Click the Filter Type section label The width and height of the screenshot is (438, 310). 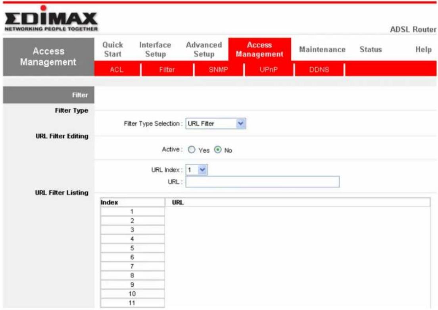[x=71, y=111]
